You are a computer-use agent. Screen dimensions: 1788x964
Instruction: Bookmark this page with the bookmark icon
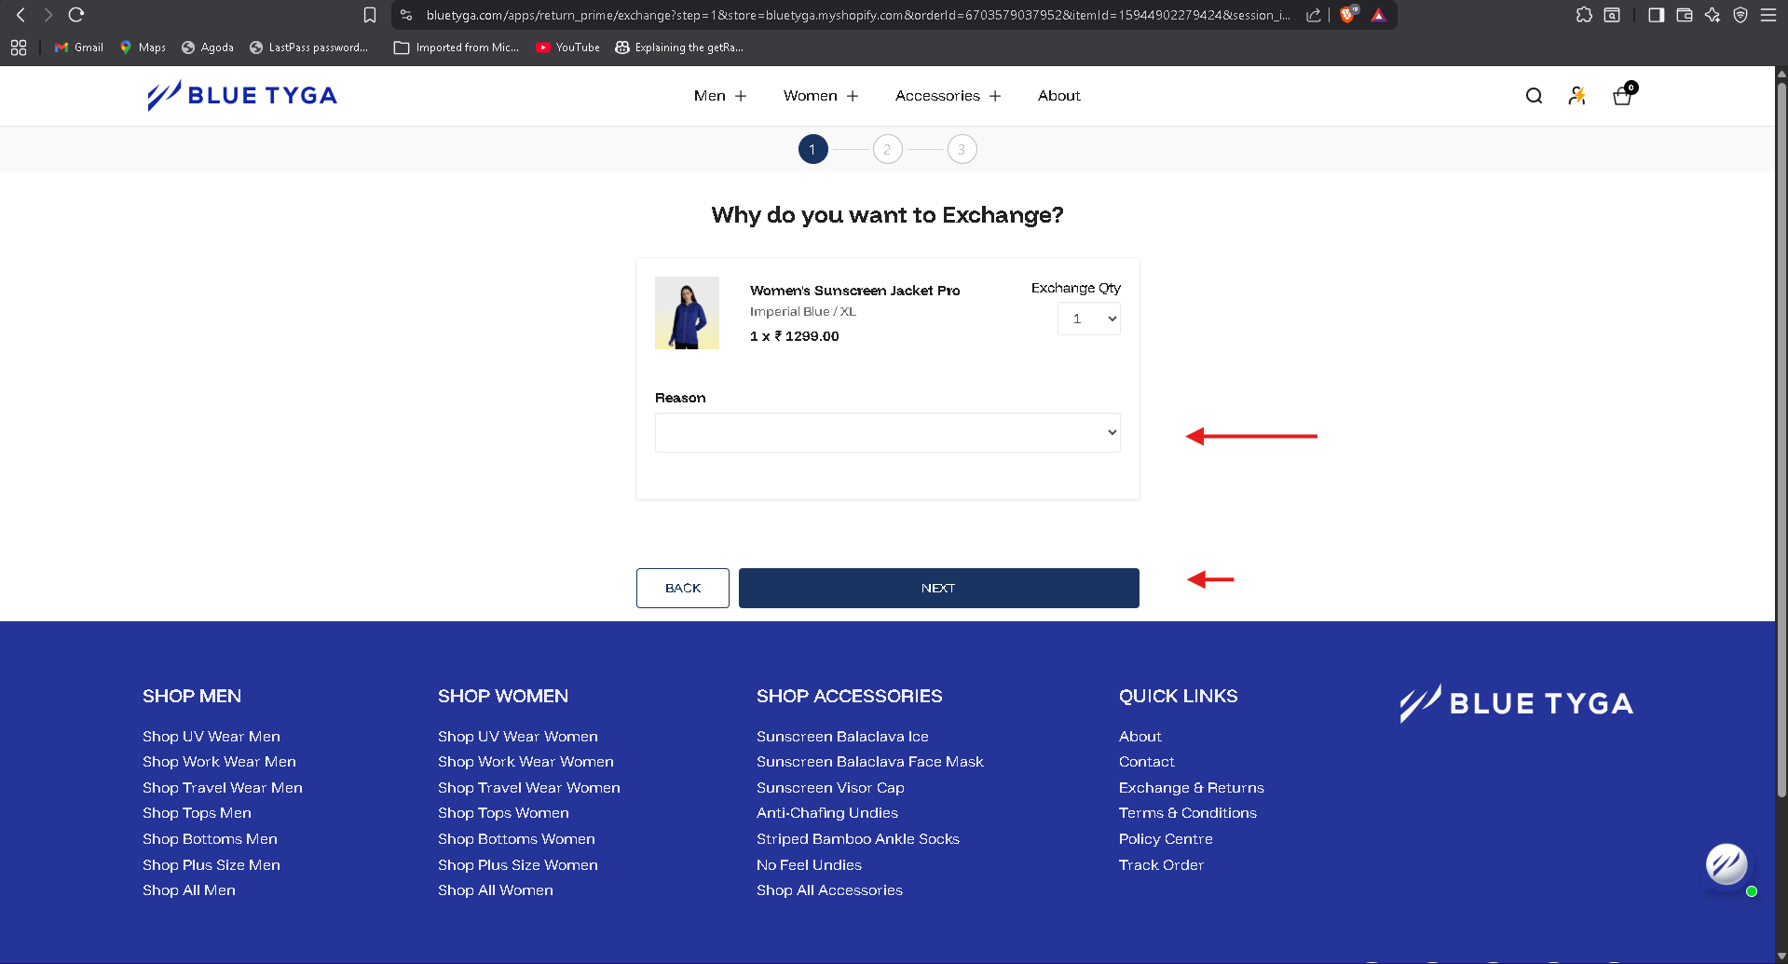370,15
